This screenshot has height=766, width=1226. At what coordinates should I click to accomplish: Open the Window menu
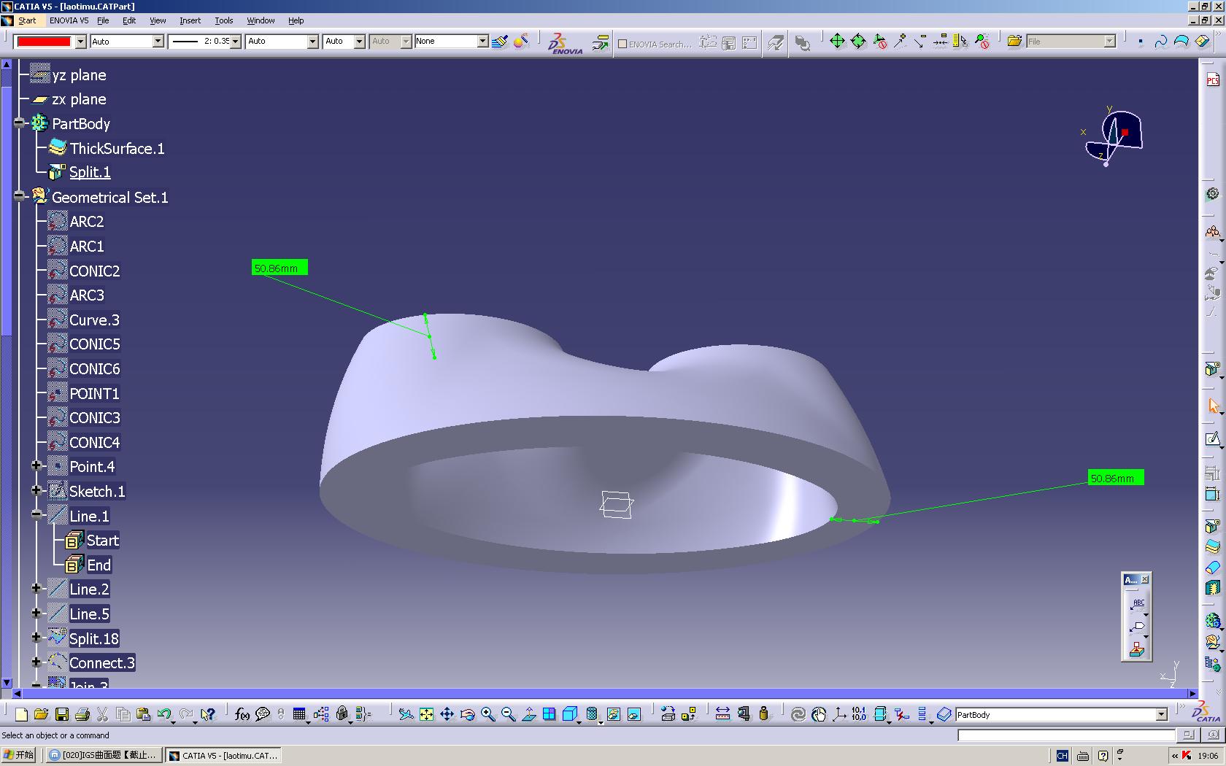pos(261,20)
